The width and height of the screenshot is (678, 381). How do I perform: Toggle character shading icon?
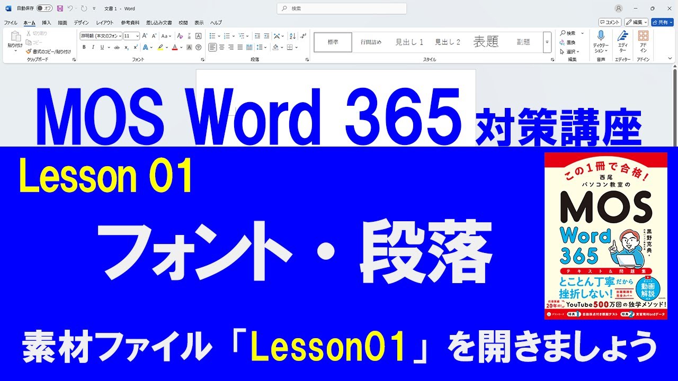[189, 47]
